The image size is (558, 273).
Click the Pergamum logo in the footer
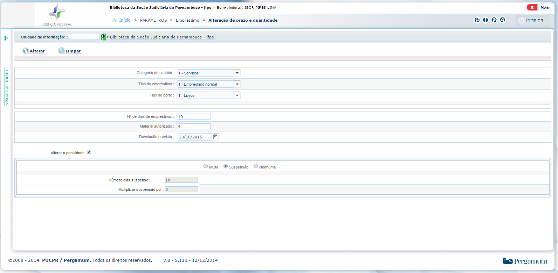[525, 261]
